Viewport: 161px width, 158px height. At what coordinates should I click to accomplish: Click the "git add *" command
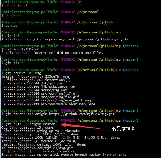pos(12,63)
